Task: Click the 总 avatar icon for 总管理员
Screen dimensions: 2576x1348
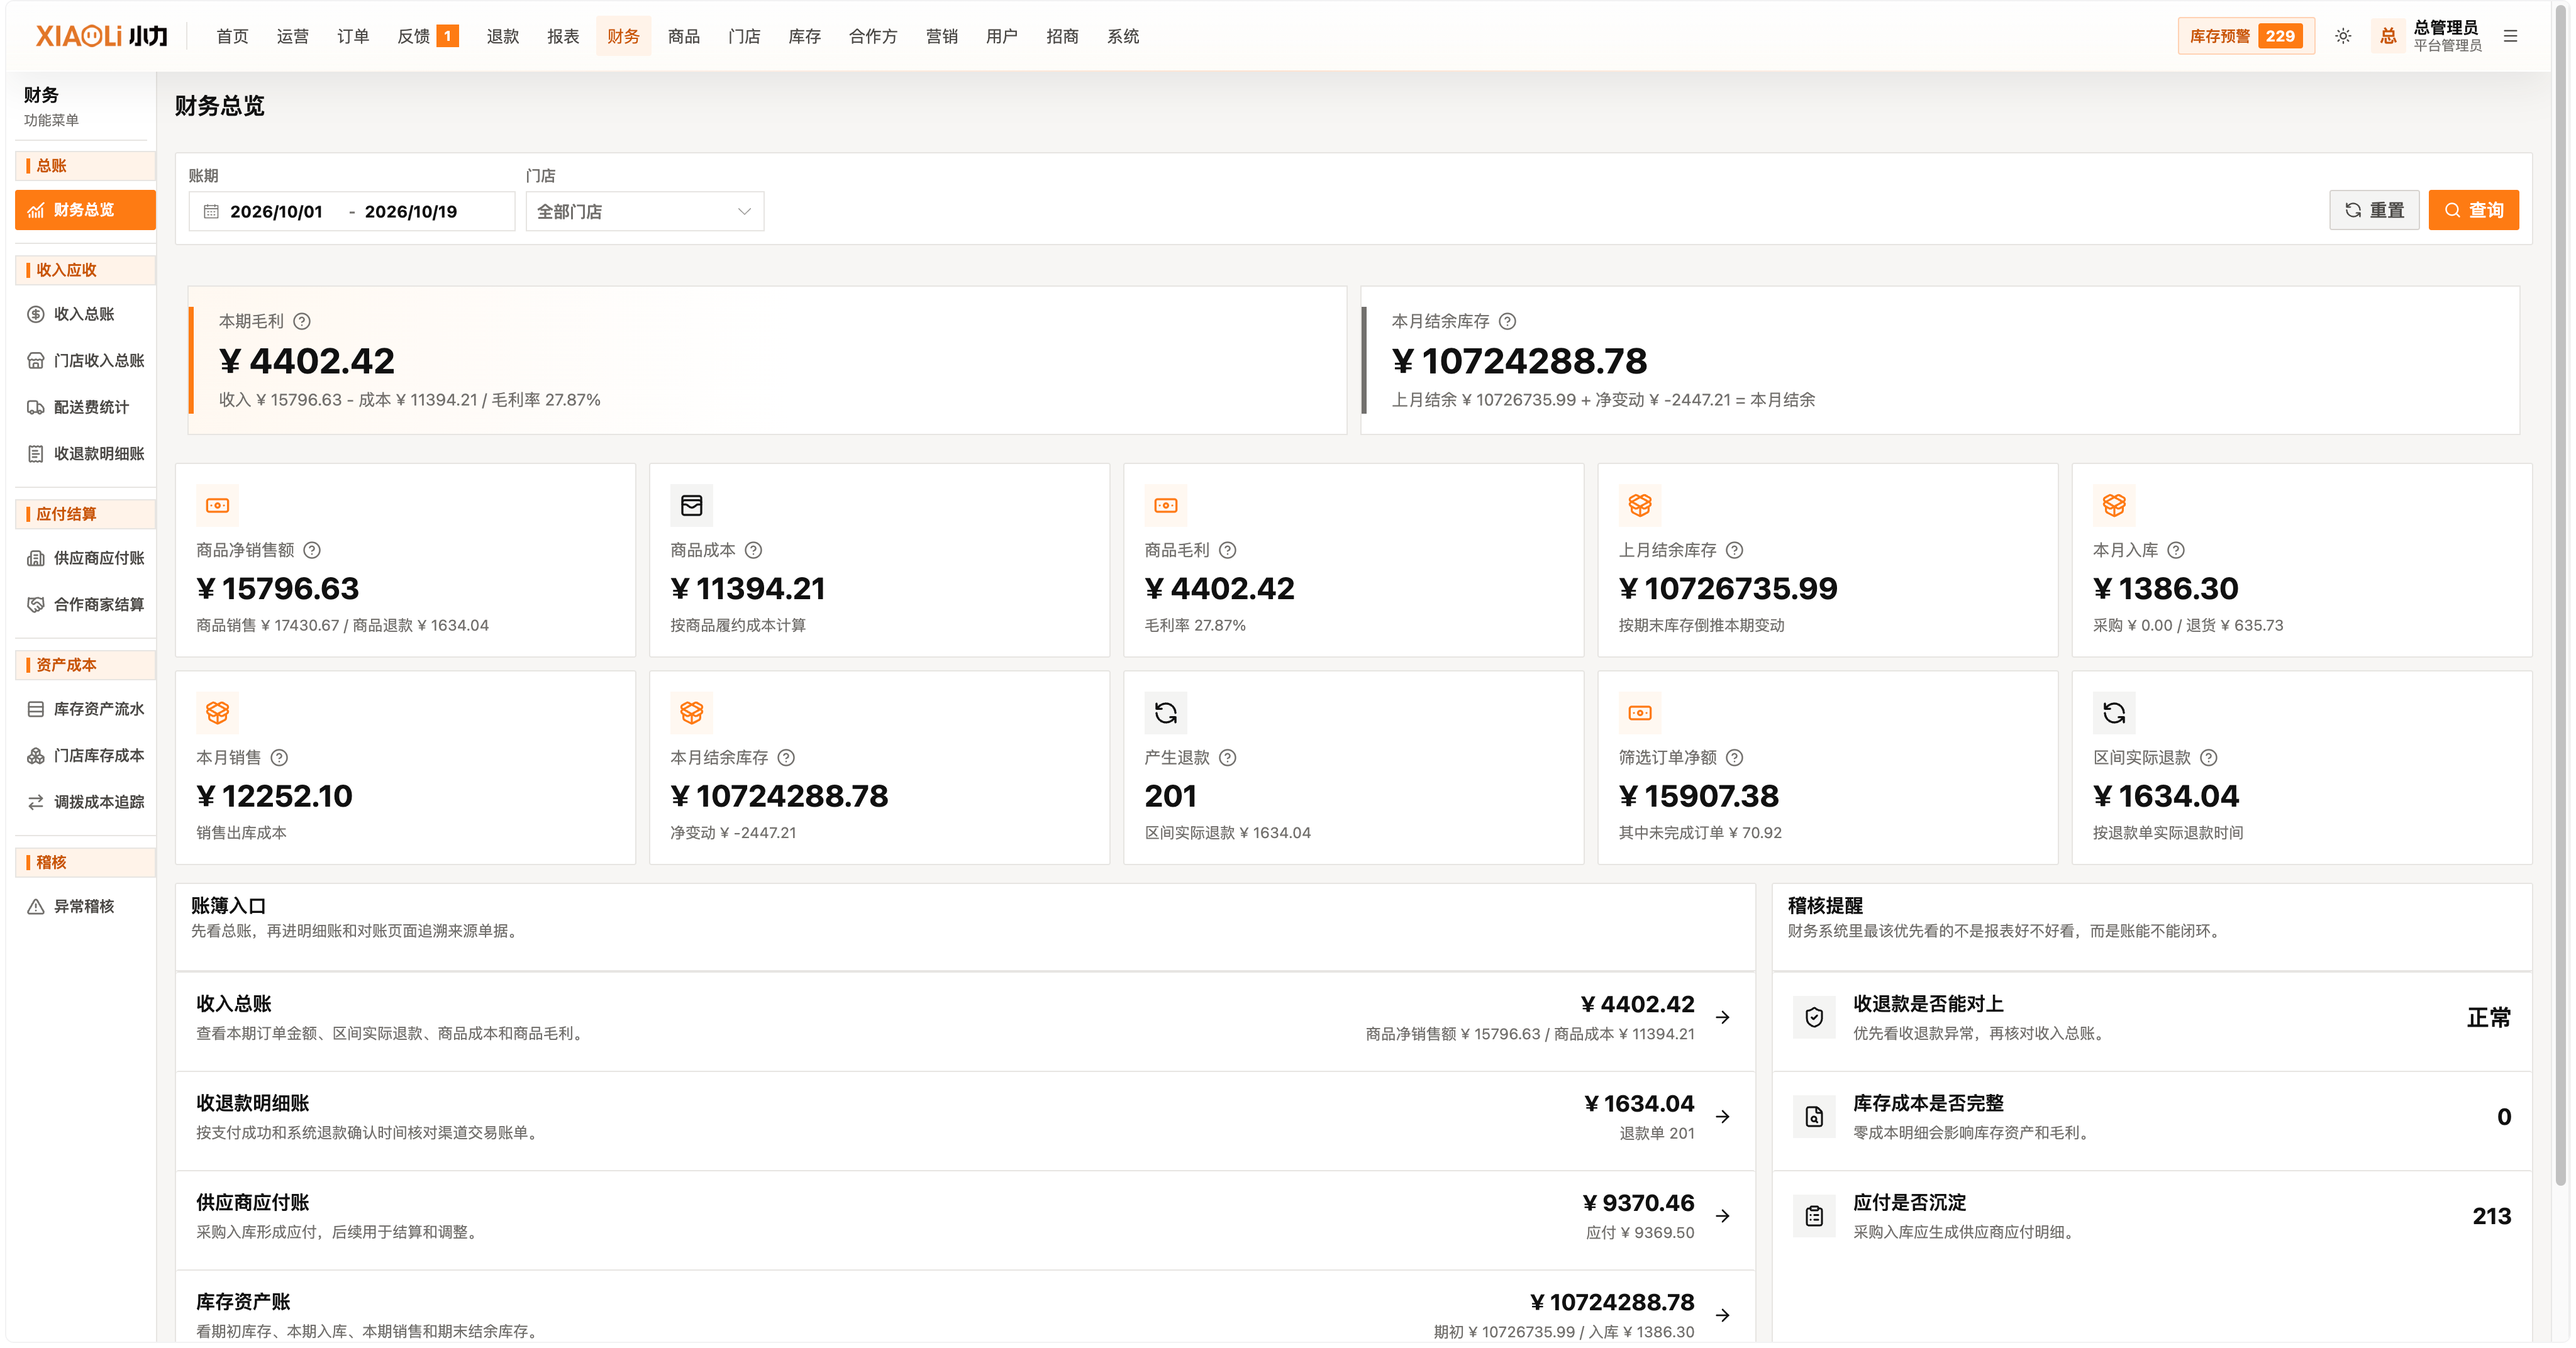Action: (x=2388, y=36)
